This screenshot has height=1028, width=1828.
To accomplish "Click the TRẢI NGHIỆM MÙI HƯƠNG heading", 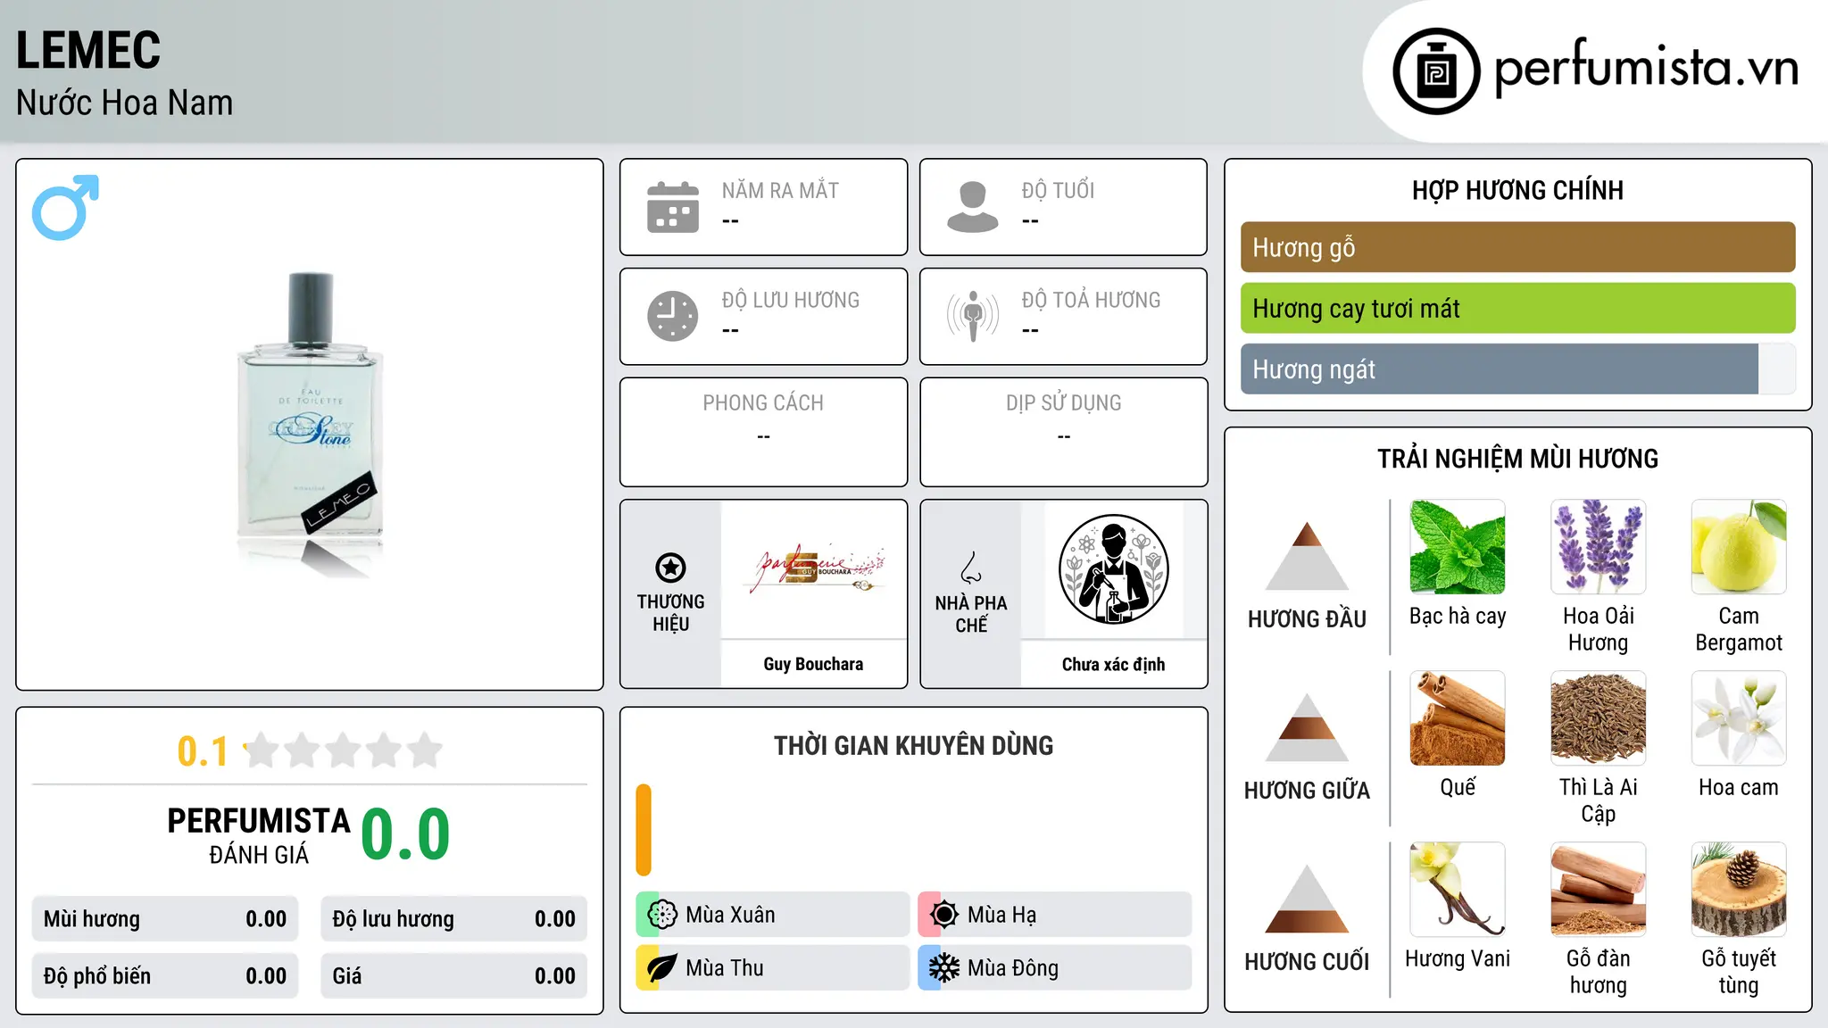I will pos(1517,459).
